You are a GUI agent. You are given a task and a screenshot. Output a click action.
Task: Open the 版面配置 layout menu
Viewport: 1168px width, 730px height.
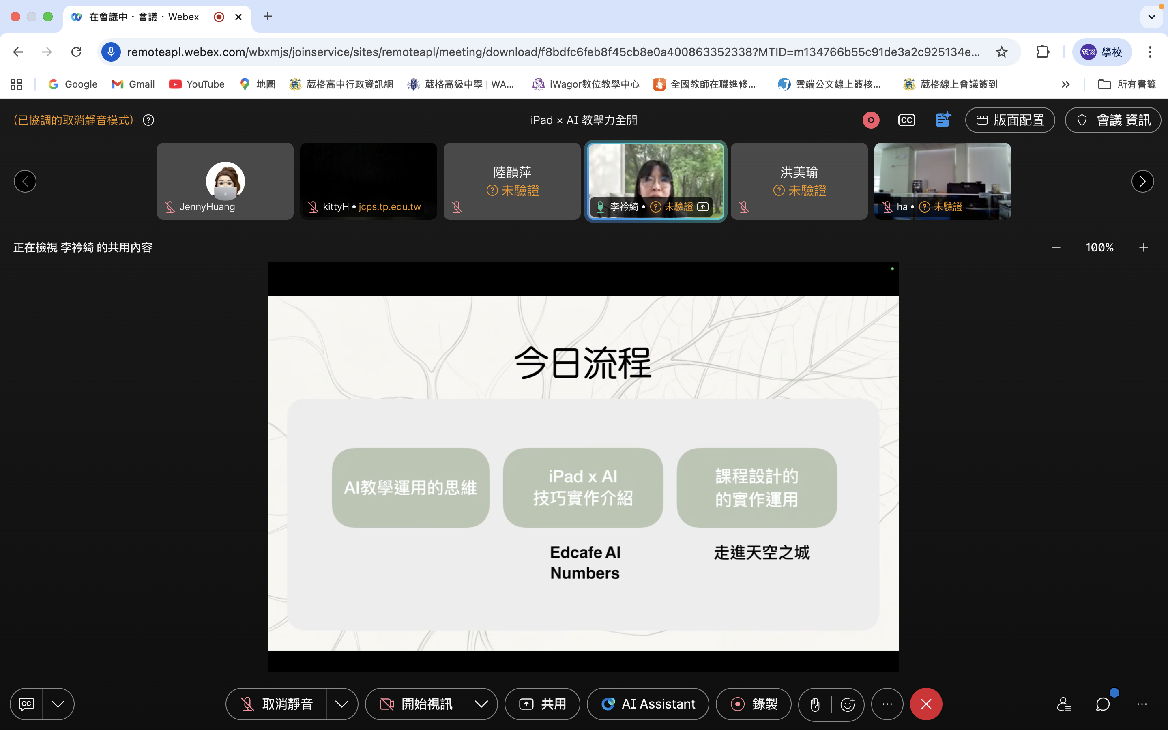tap(1010, 120)
